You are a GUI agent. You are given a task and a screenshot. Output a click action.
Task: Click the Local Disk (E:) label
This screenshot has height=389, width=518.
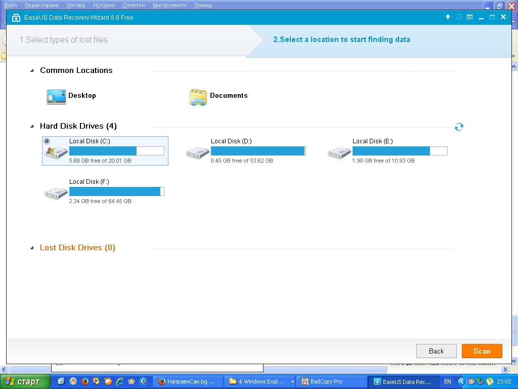pos(373,141)
